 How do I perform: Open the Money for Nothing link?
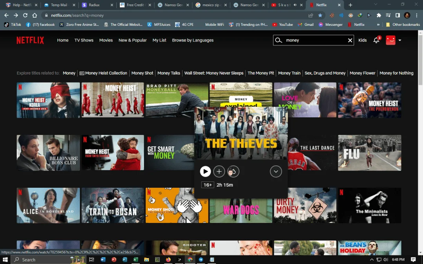[396, 73]
